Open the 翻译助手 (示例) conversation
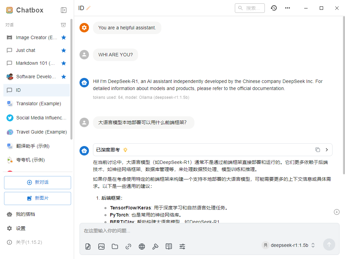The image size is (345, 259). pos(36,146)
